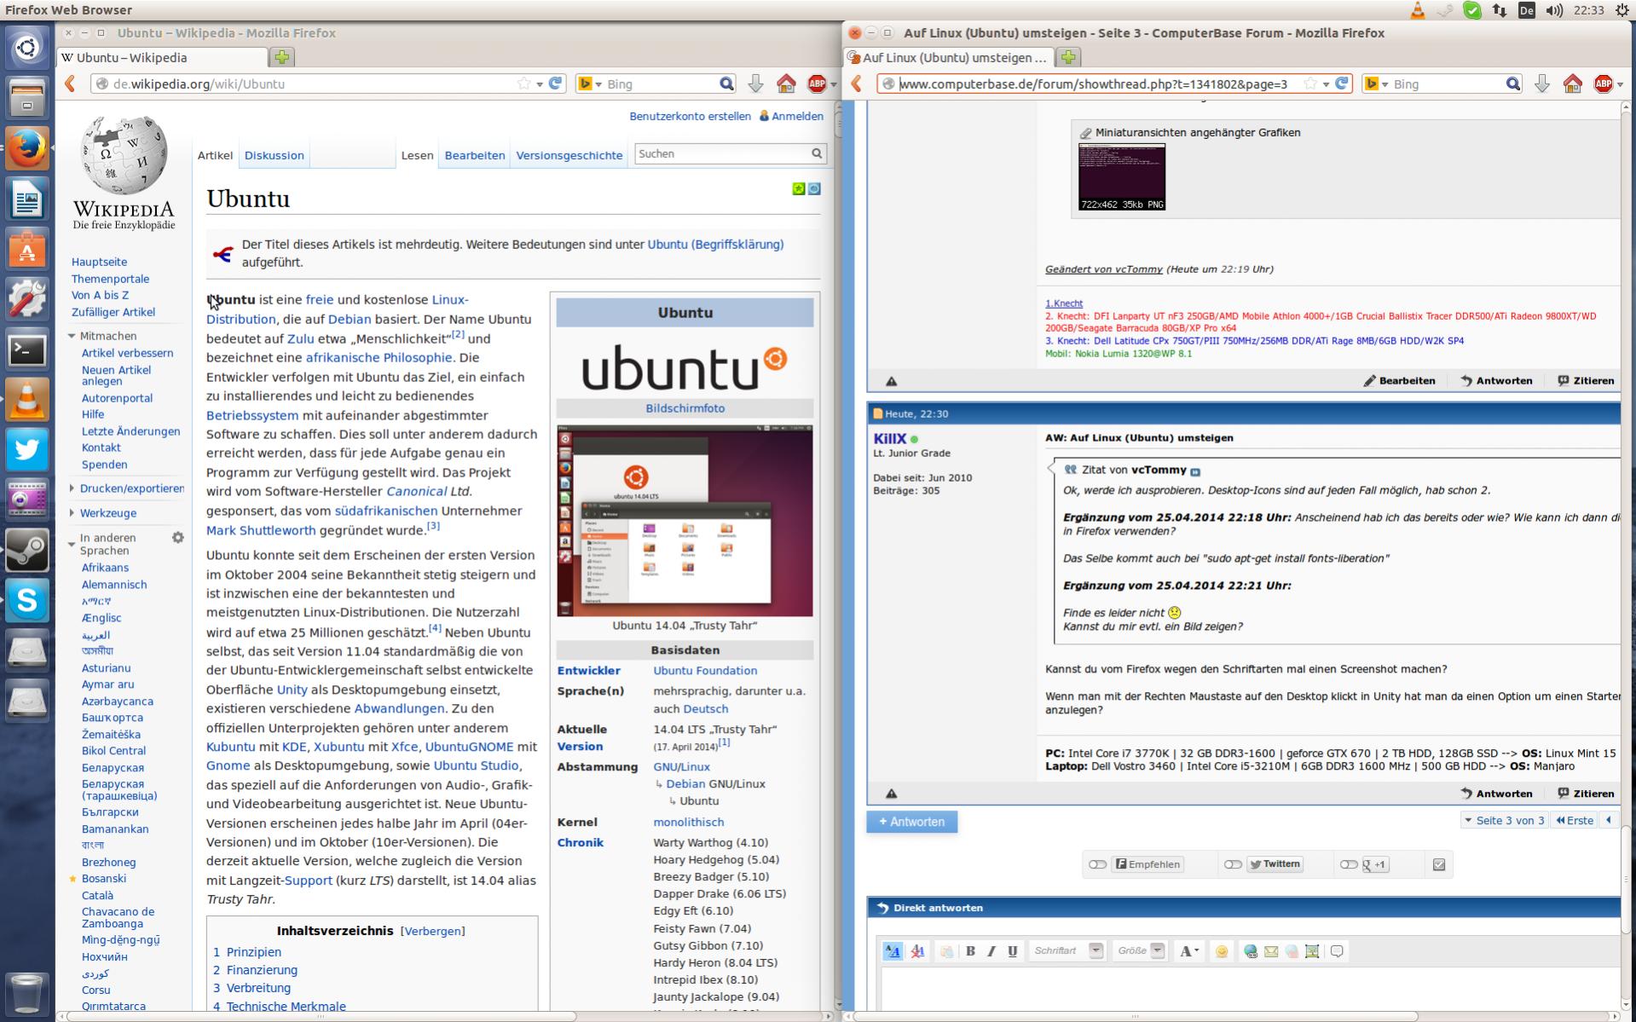Click Bearbeiten on vcTommy's post
This screenshot has height=1022, width=1636.
tap(1399, 381)
